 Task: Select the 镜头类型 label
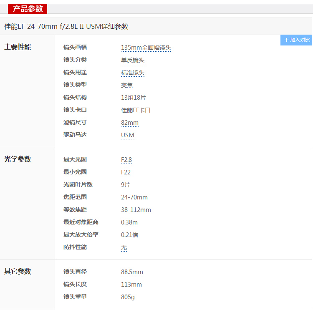(75, 85)
